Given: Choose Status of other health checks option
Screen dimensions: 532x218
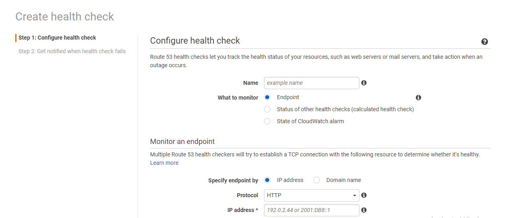Looking at the screenshot, I should pos(268,109).
